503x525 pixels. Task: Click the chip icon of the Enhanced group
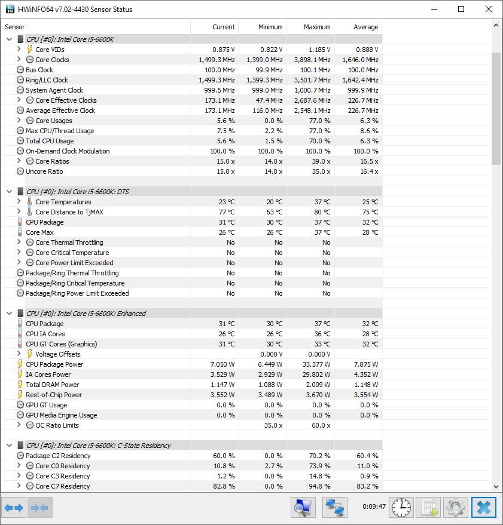(x=20, y=314)
